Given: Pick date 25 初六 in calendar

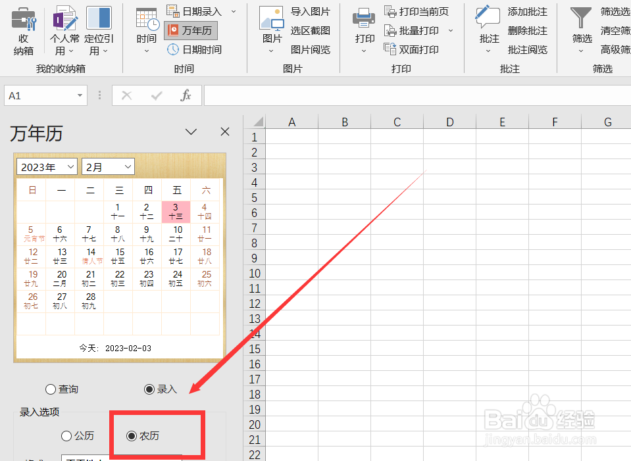Looking at the screenshot, I should point(205,278).
